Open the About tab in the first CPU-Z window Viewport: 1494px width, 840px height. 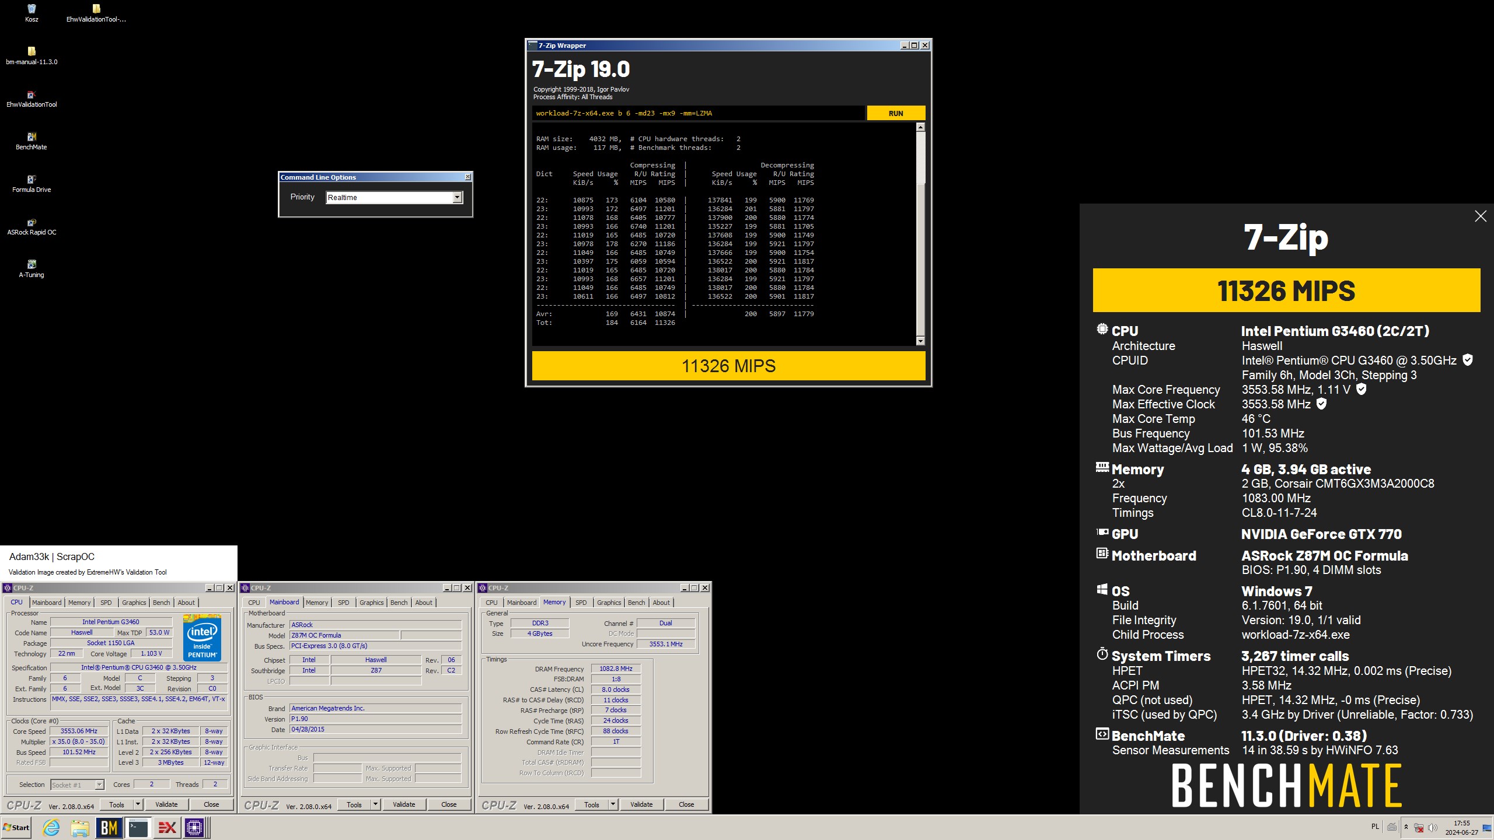186,603
